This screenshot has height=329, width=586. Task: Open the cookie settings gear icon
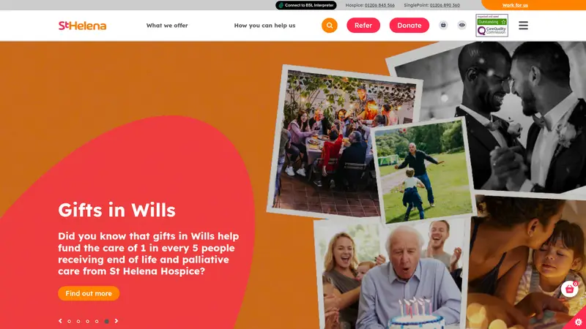click(x=579, y=322)
